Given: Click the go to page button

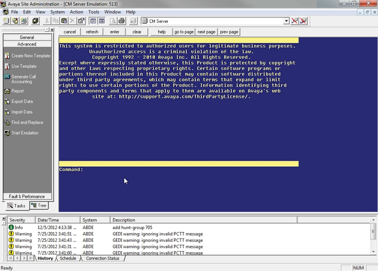Looking at the screenshot, I should click(184, 32).
